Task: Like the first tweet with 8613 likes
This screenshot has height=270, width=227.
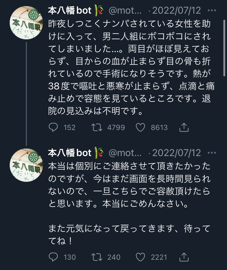Action: (x=140, y=128)
